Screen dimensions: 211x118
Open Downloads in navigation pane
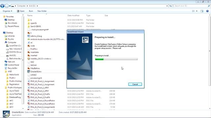pos(12,23)
